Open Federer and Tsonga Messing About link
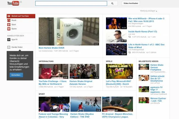This screenshot has width=179, height=119. tap(53, 115)
